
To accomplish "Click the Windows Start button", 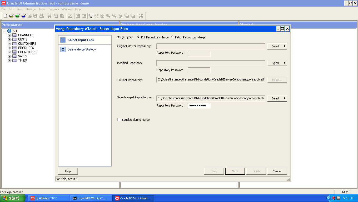I will tap(13, 198).
